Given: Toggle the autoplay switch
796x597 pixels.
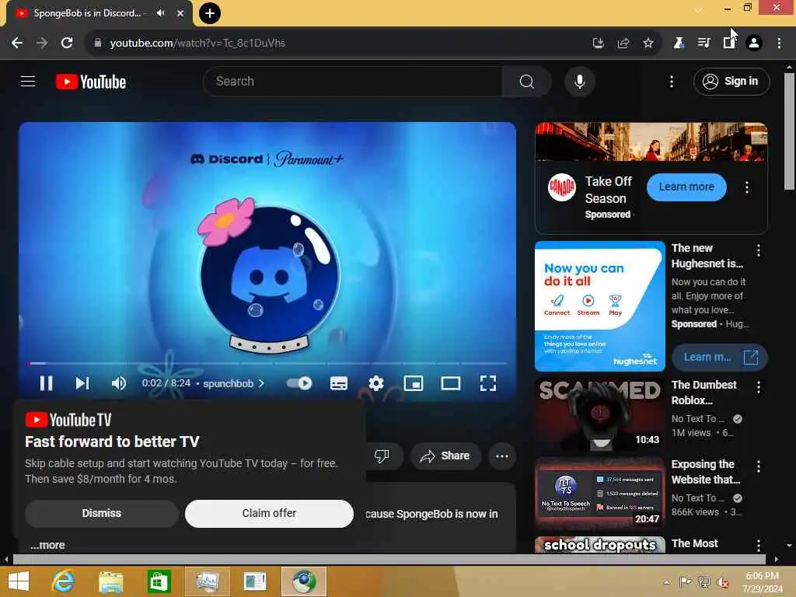Looking at the screenshot, I should pos(299,383).
